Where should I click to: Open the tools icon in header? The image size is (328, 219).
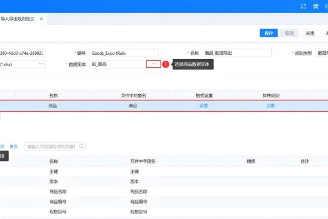(315, 6)
